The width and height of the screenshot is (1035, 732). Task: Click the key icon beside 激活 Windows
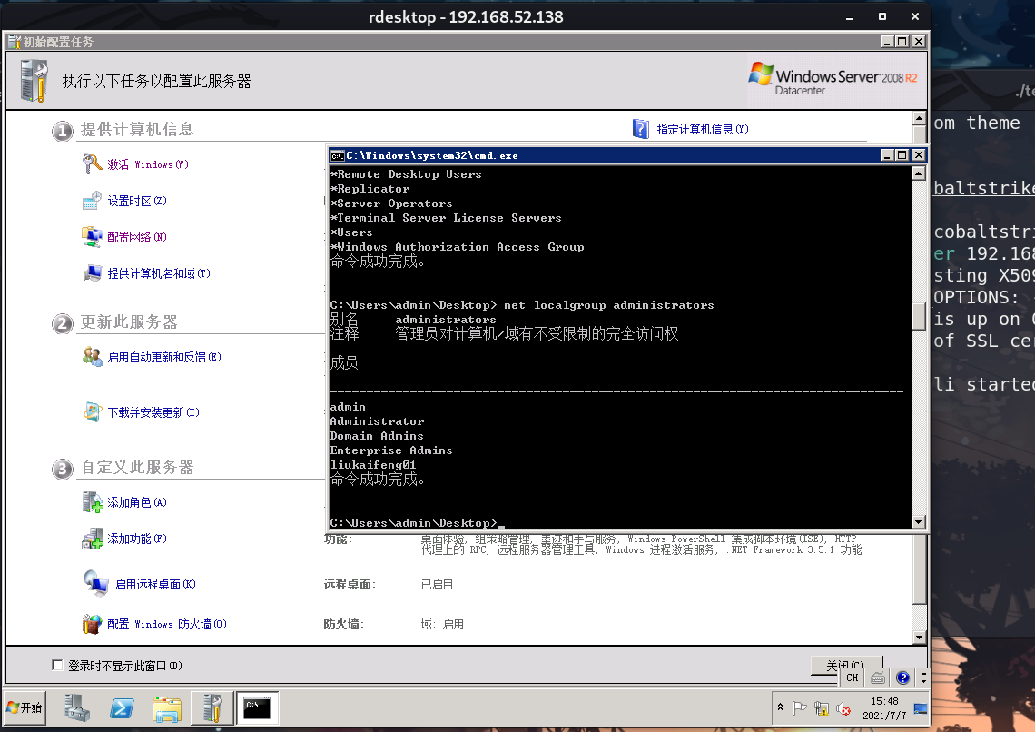point(92,163)
